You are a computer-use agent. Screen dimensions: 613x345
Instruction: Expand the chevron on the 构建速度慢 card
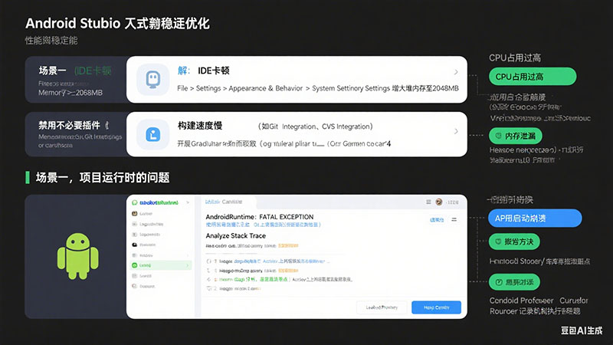tap(456, 131)
